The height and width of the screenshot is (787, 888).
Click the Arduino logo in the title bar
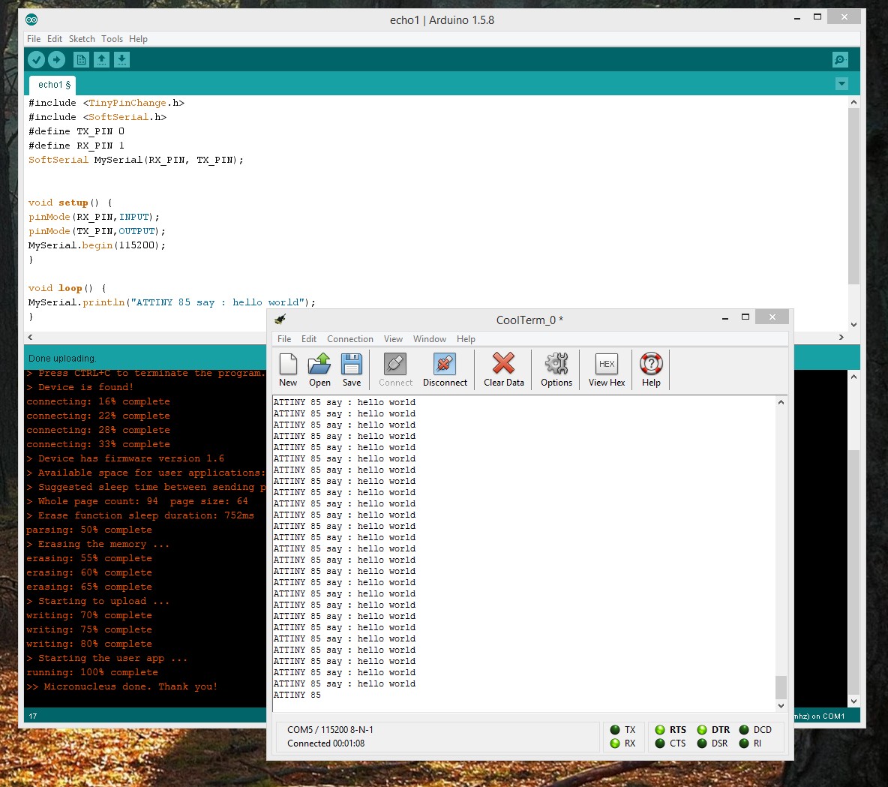tap(31, 20)
